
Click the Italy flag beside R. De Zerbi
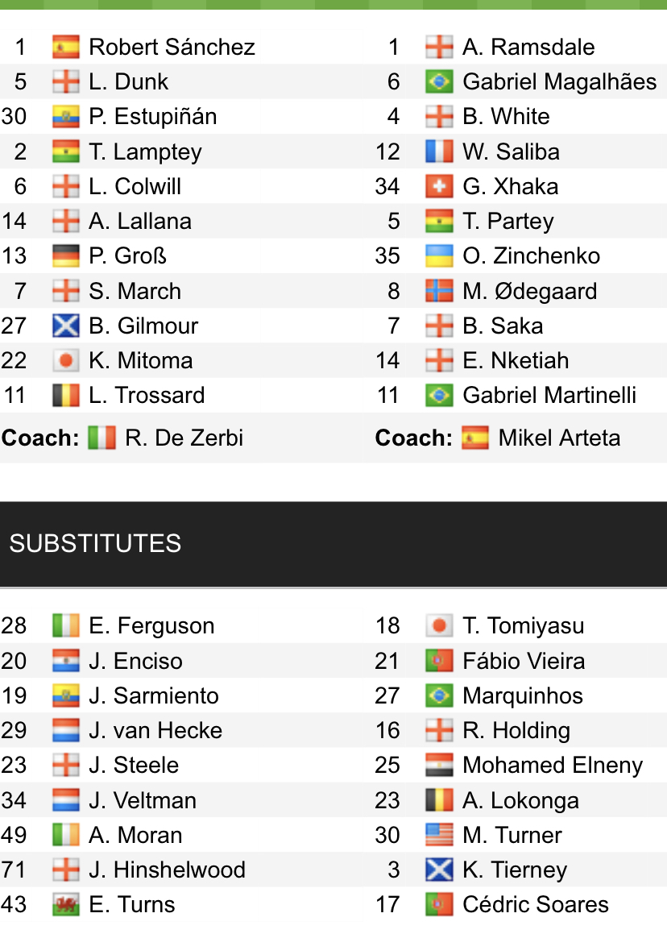101,438
